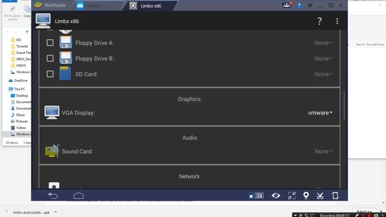Click the Search SharedFolder field
Image resolution: width=386 pixels, height=217 pixels.
tap(370, 45)
